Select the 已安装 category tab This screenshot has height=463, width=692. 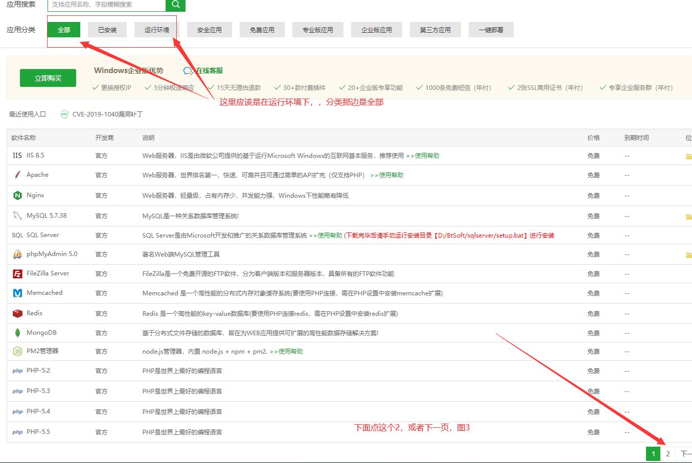pyautogui.click(x=107, y=30)
